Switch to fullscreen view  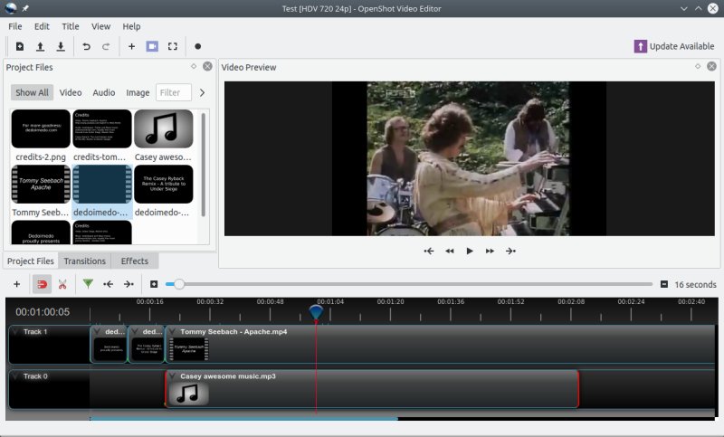click(x=173, y=46)
